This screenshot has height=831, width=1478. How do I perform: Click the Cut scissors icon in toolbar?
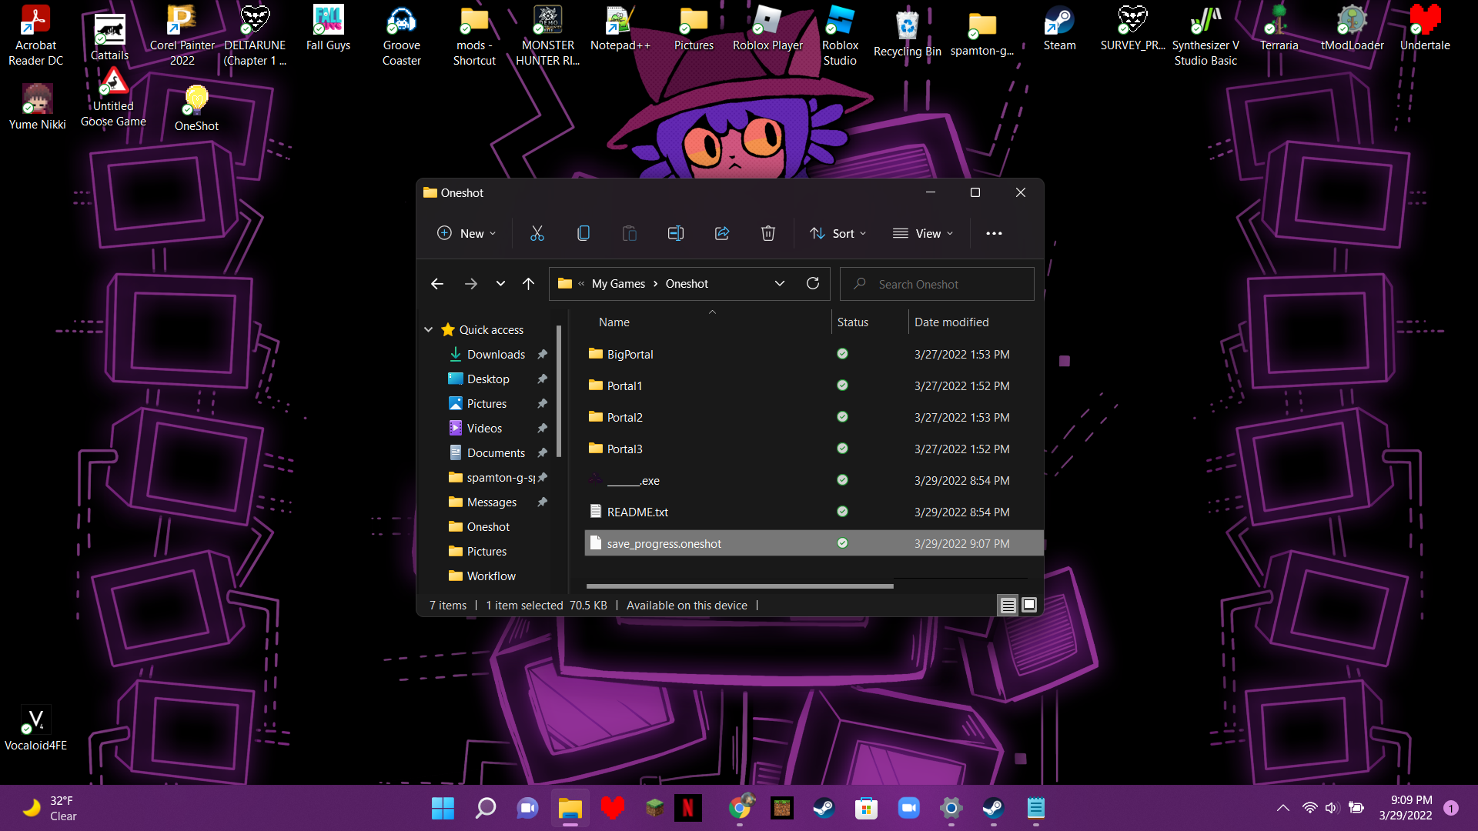pos(537,233)
